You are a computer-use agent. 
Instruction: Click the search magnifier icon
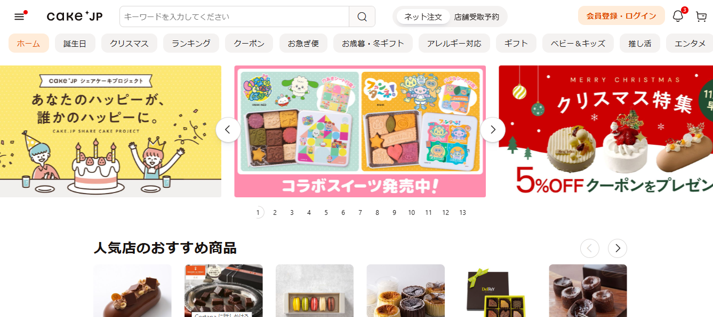tap(362, 16)
